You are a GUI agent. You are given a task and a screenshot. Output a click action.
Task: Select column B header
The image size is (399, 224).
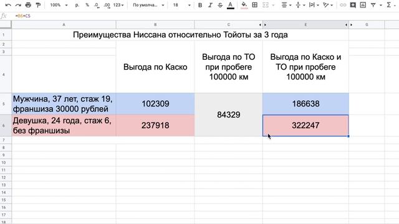point(155,25)
